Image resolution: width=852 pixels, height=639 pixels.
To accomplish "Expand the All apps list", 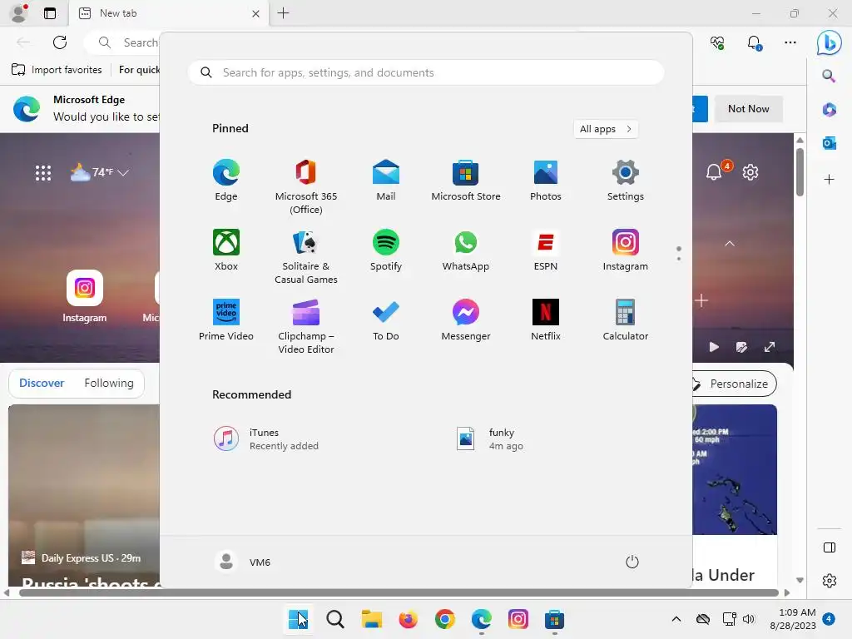I will (606, 129).
